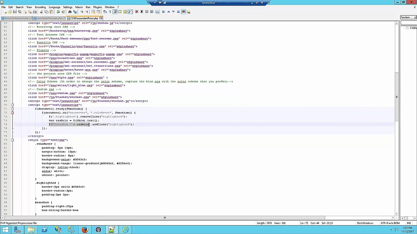Collapse the fold at line 71
Screen dimensions: 417x234
12,109
